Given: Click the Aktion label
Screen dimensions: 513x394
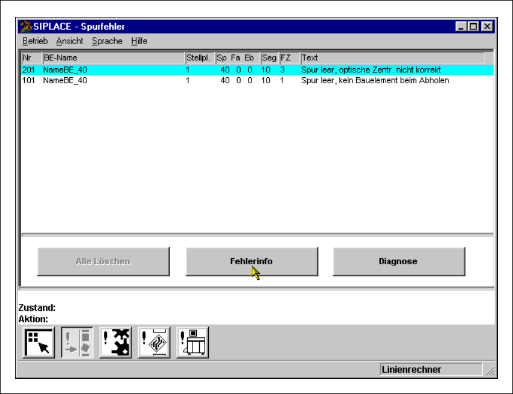Looking at the screenshot, I should pyautogui.click(x=33, y=319).
